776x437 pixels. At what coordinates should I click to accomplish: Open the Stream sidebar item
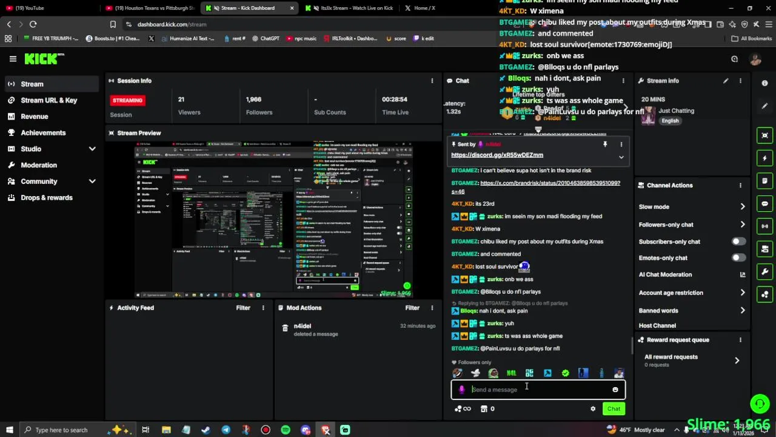coord(50,84)
